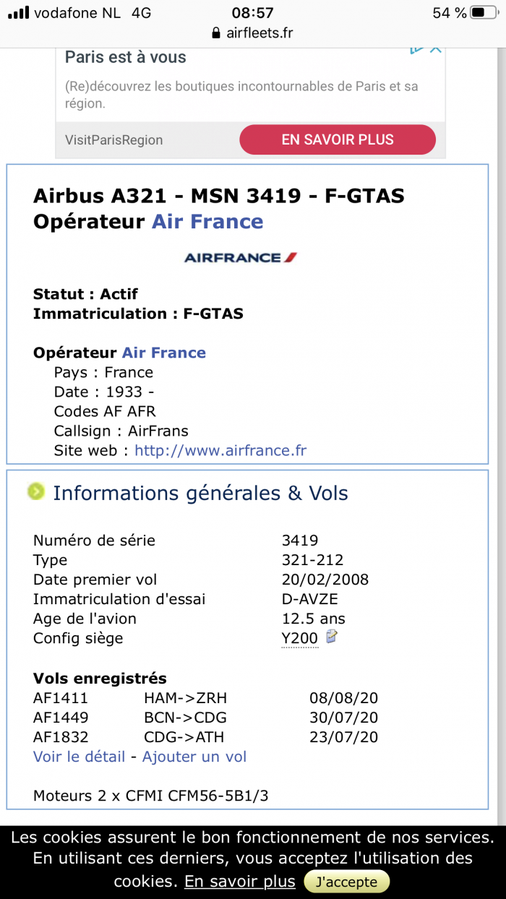This screenshot has width=506, height=899.
Task: Tap the Paris est à vous ad title
Action: (x=126, y=58)
